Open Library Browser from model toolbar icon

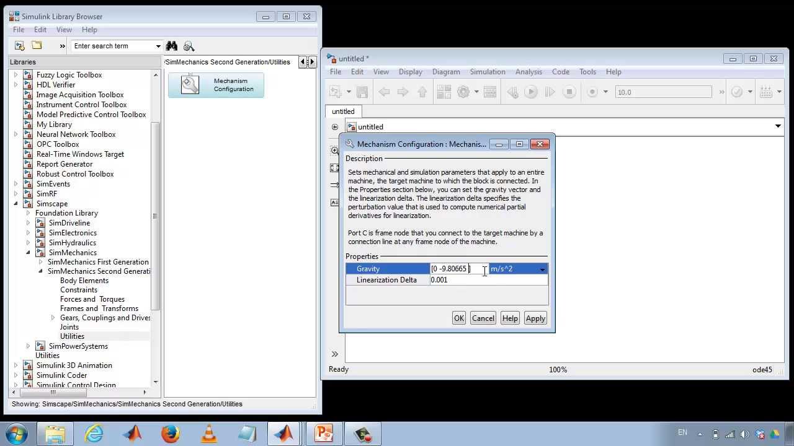click(x=444, y=92)
